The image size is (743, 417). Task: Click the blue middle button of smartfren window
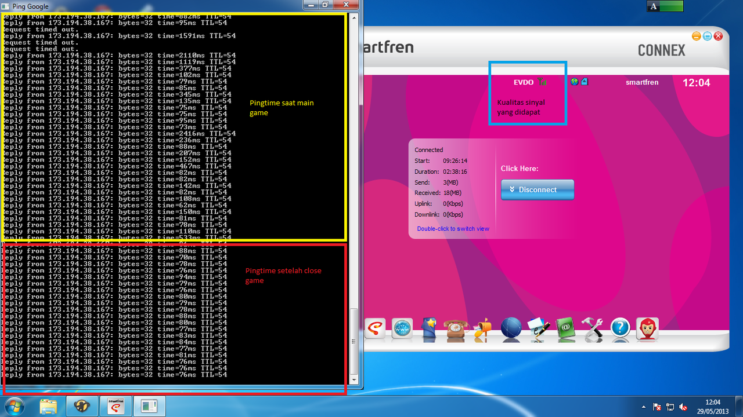[x=708, y=36]
